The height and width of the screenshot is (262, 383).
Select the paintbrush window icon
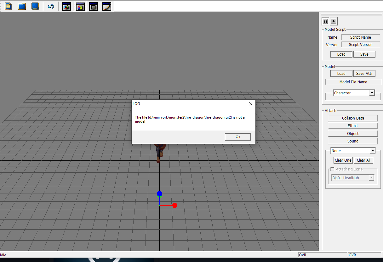tap(107, 6)
